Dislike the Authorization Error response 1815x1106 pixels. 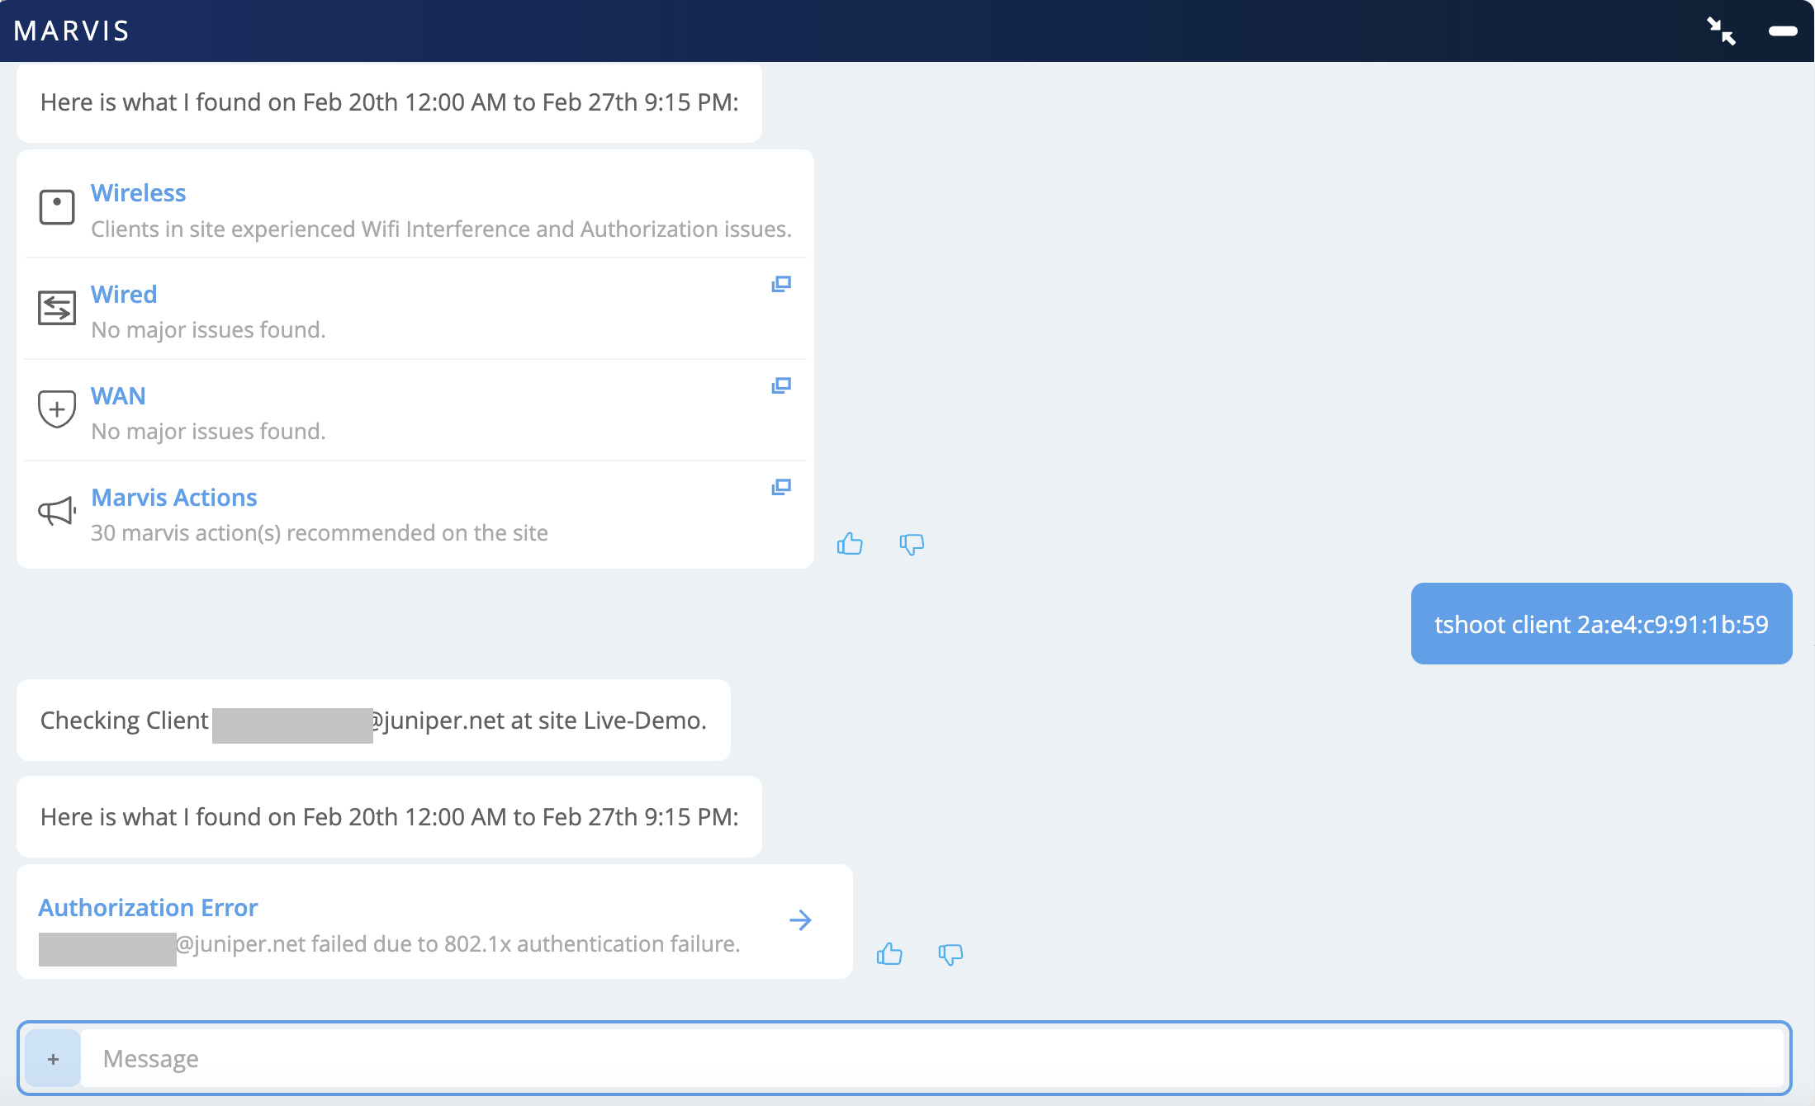coord(950,954)
